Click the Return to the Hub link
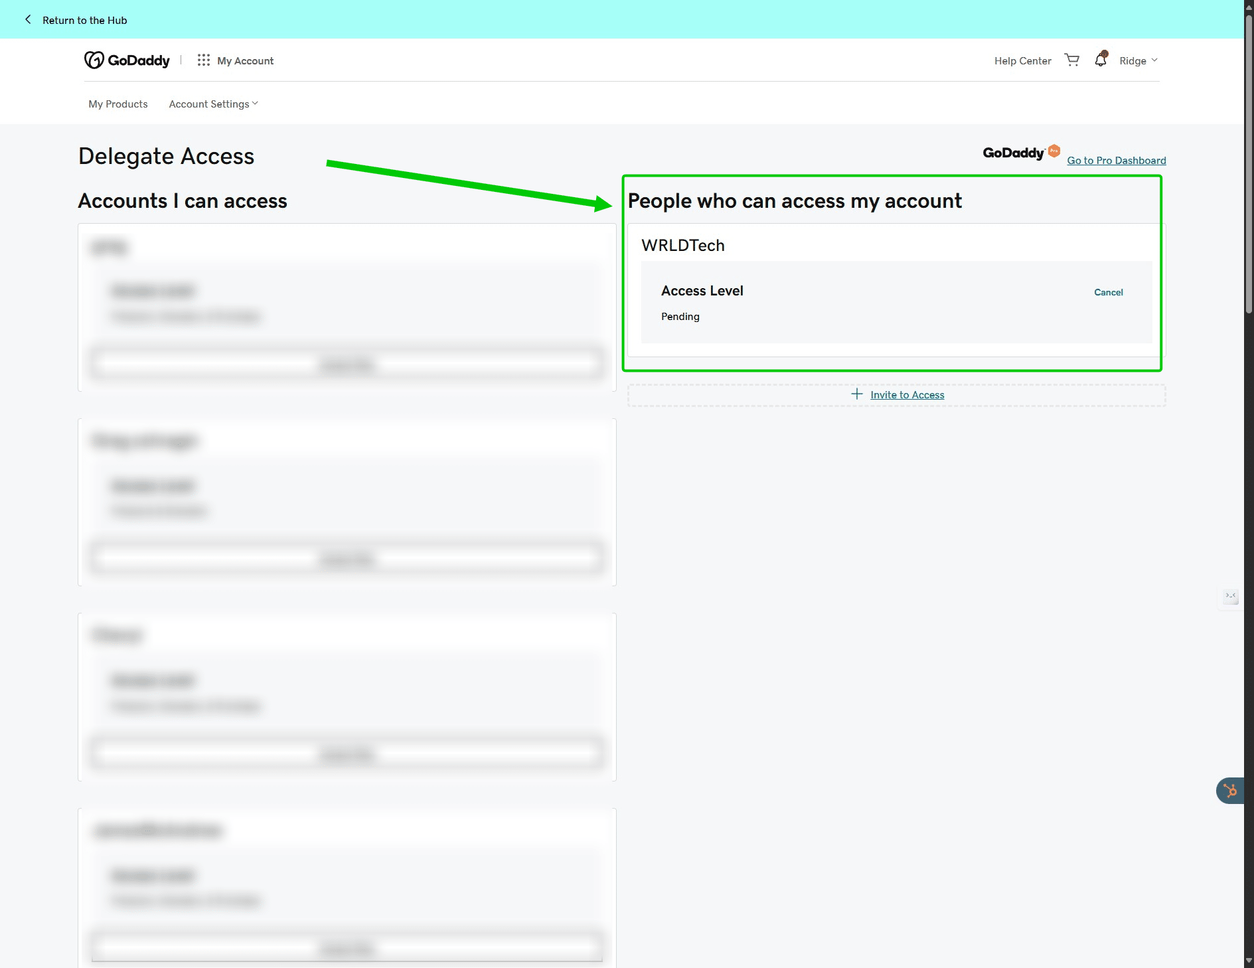This screenshot has height=968, width=1254. [x=84, y=21]
